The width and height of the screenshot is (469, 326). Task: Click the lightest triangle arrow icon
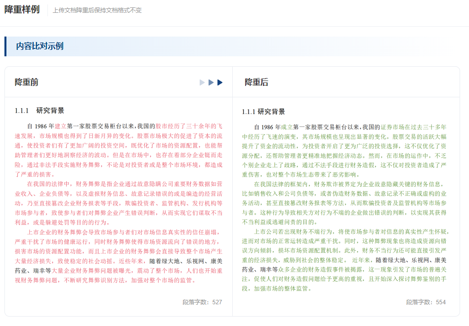pyautogui.click(x=202, y=82)
